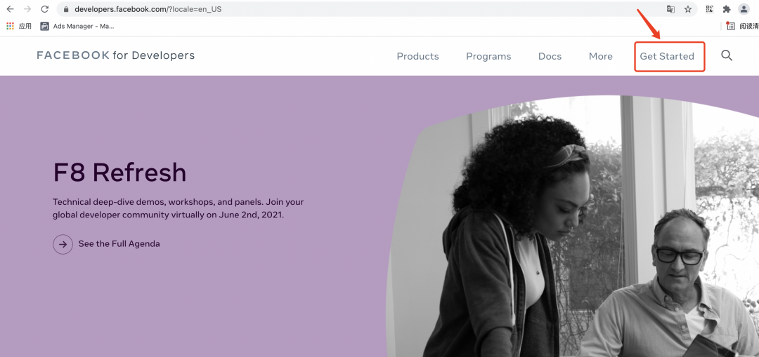Expand the Programs menu
This screenshot has height=357, width=759.
[x=488, y=57]
